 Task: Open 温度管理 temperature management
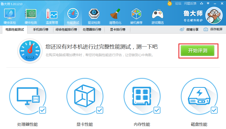(x=52, y=16)
